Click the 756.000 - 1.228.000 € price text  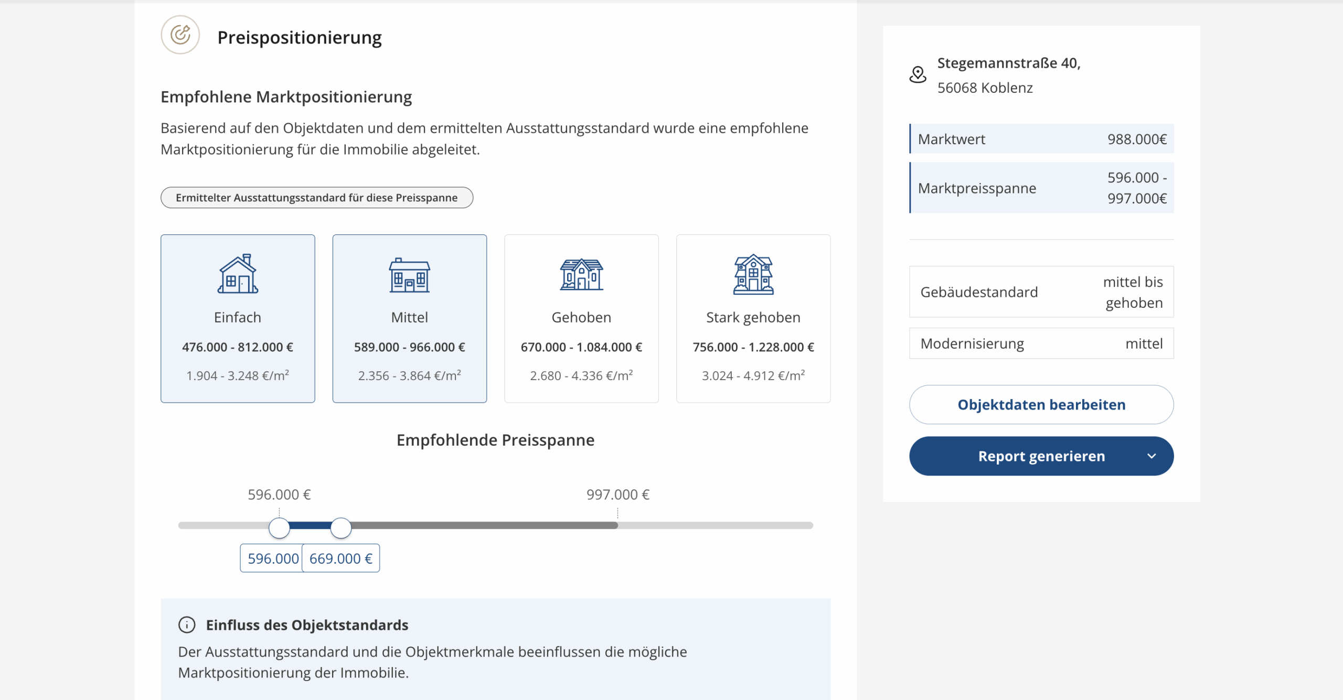(x=753, y=347)
